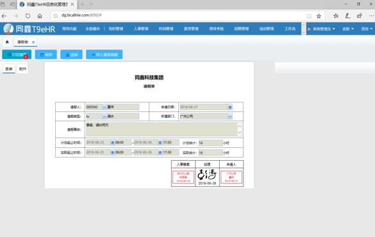This screenshot has height=237, width=375.
Task: Open calendar for 计划 start date
Action: click(112, 143)
